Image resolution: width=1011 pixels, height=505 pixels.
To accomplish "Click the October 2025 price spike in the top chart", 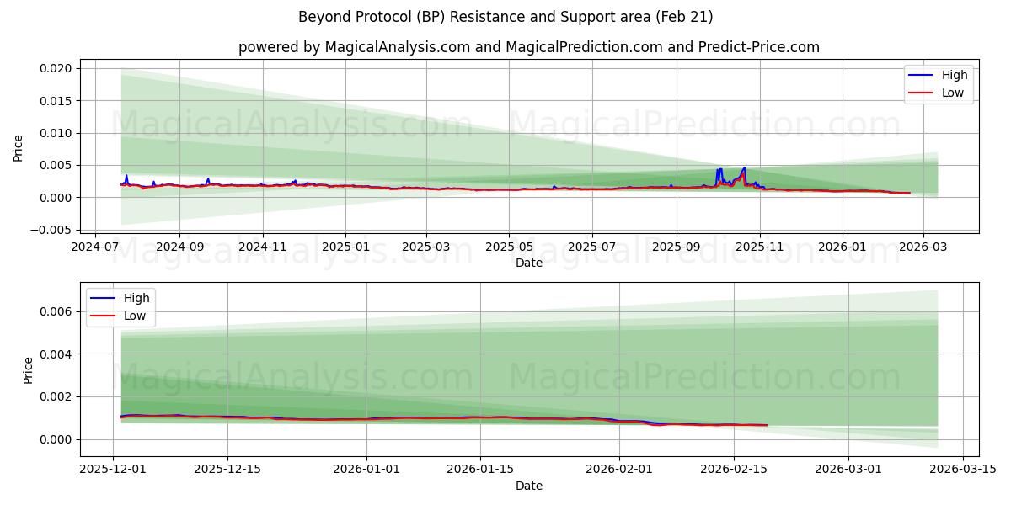I will click(744, 168).
